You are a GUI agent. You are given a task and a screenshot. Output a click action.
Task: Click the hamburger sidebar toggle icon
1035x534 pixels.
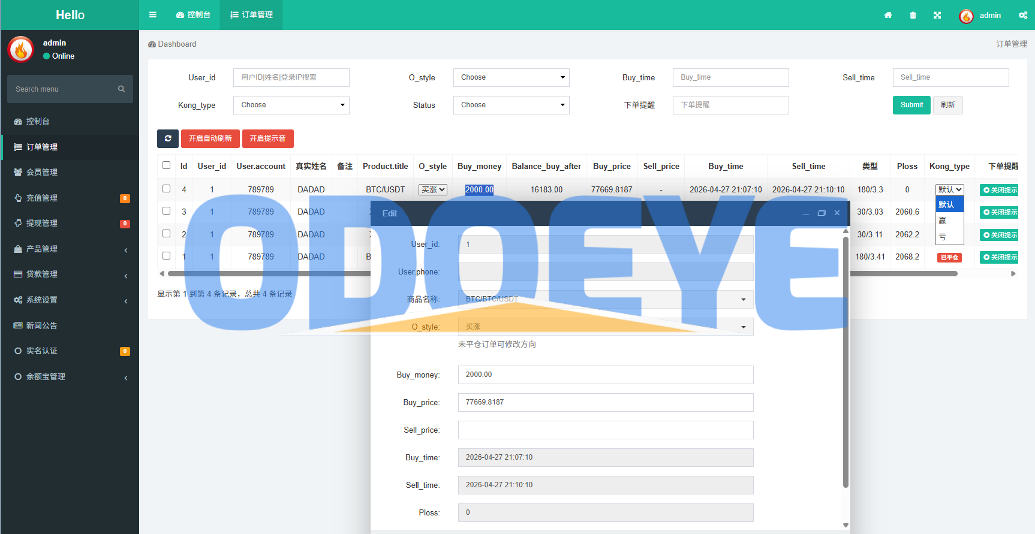(153, 15)
